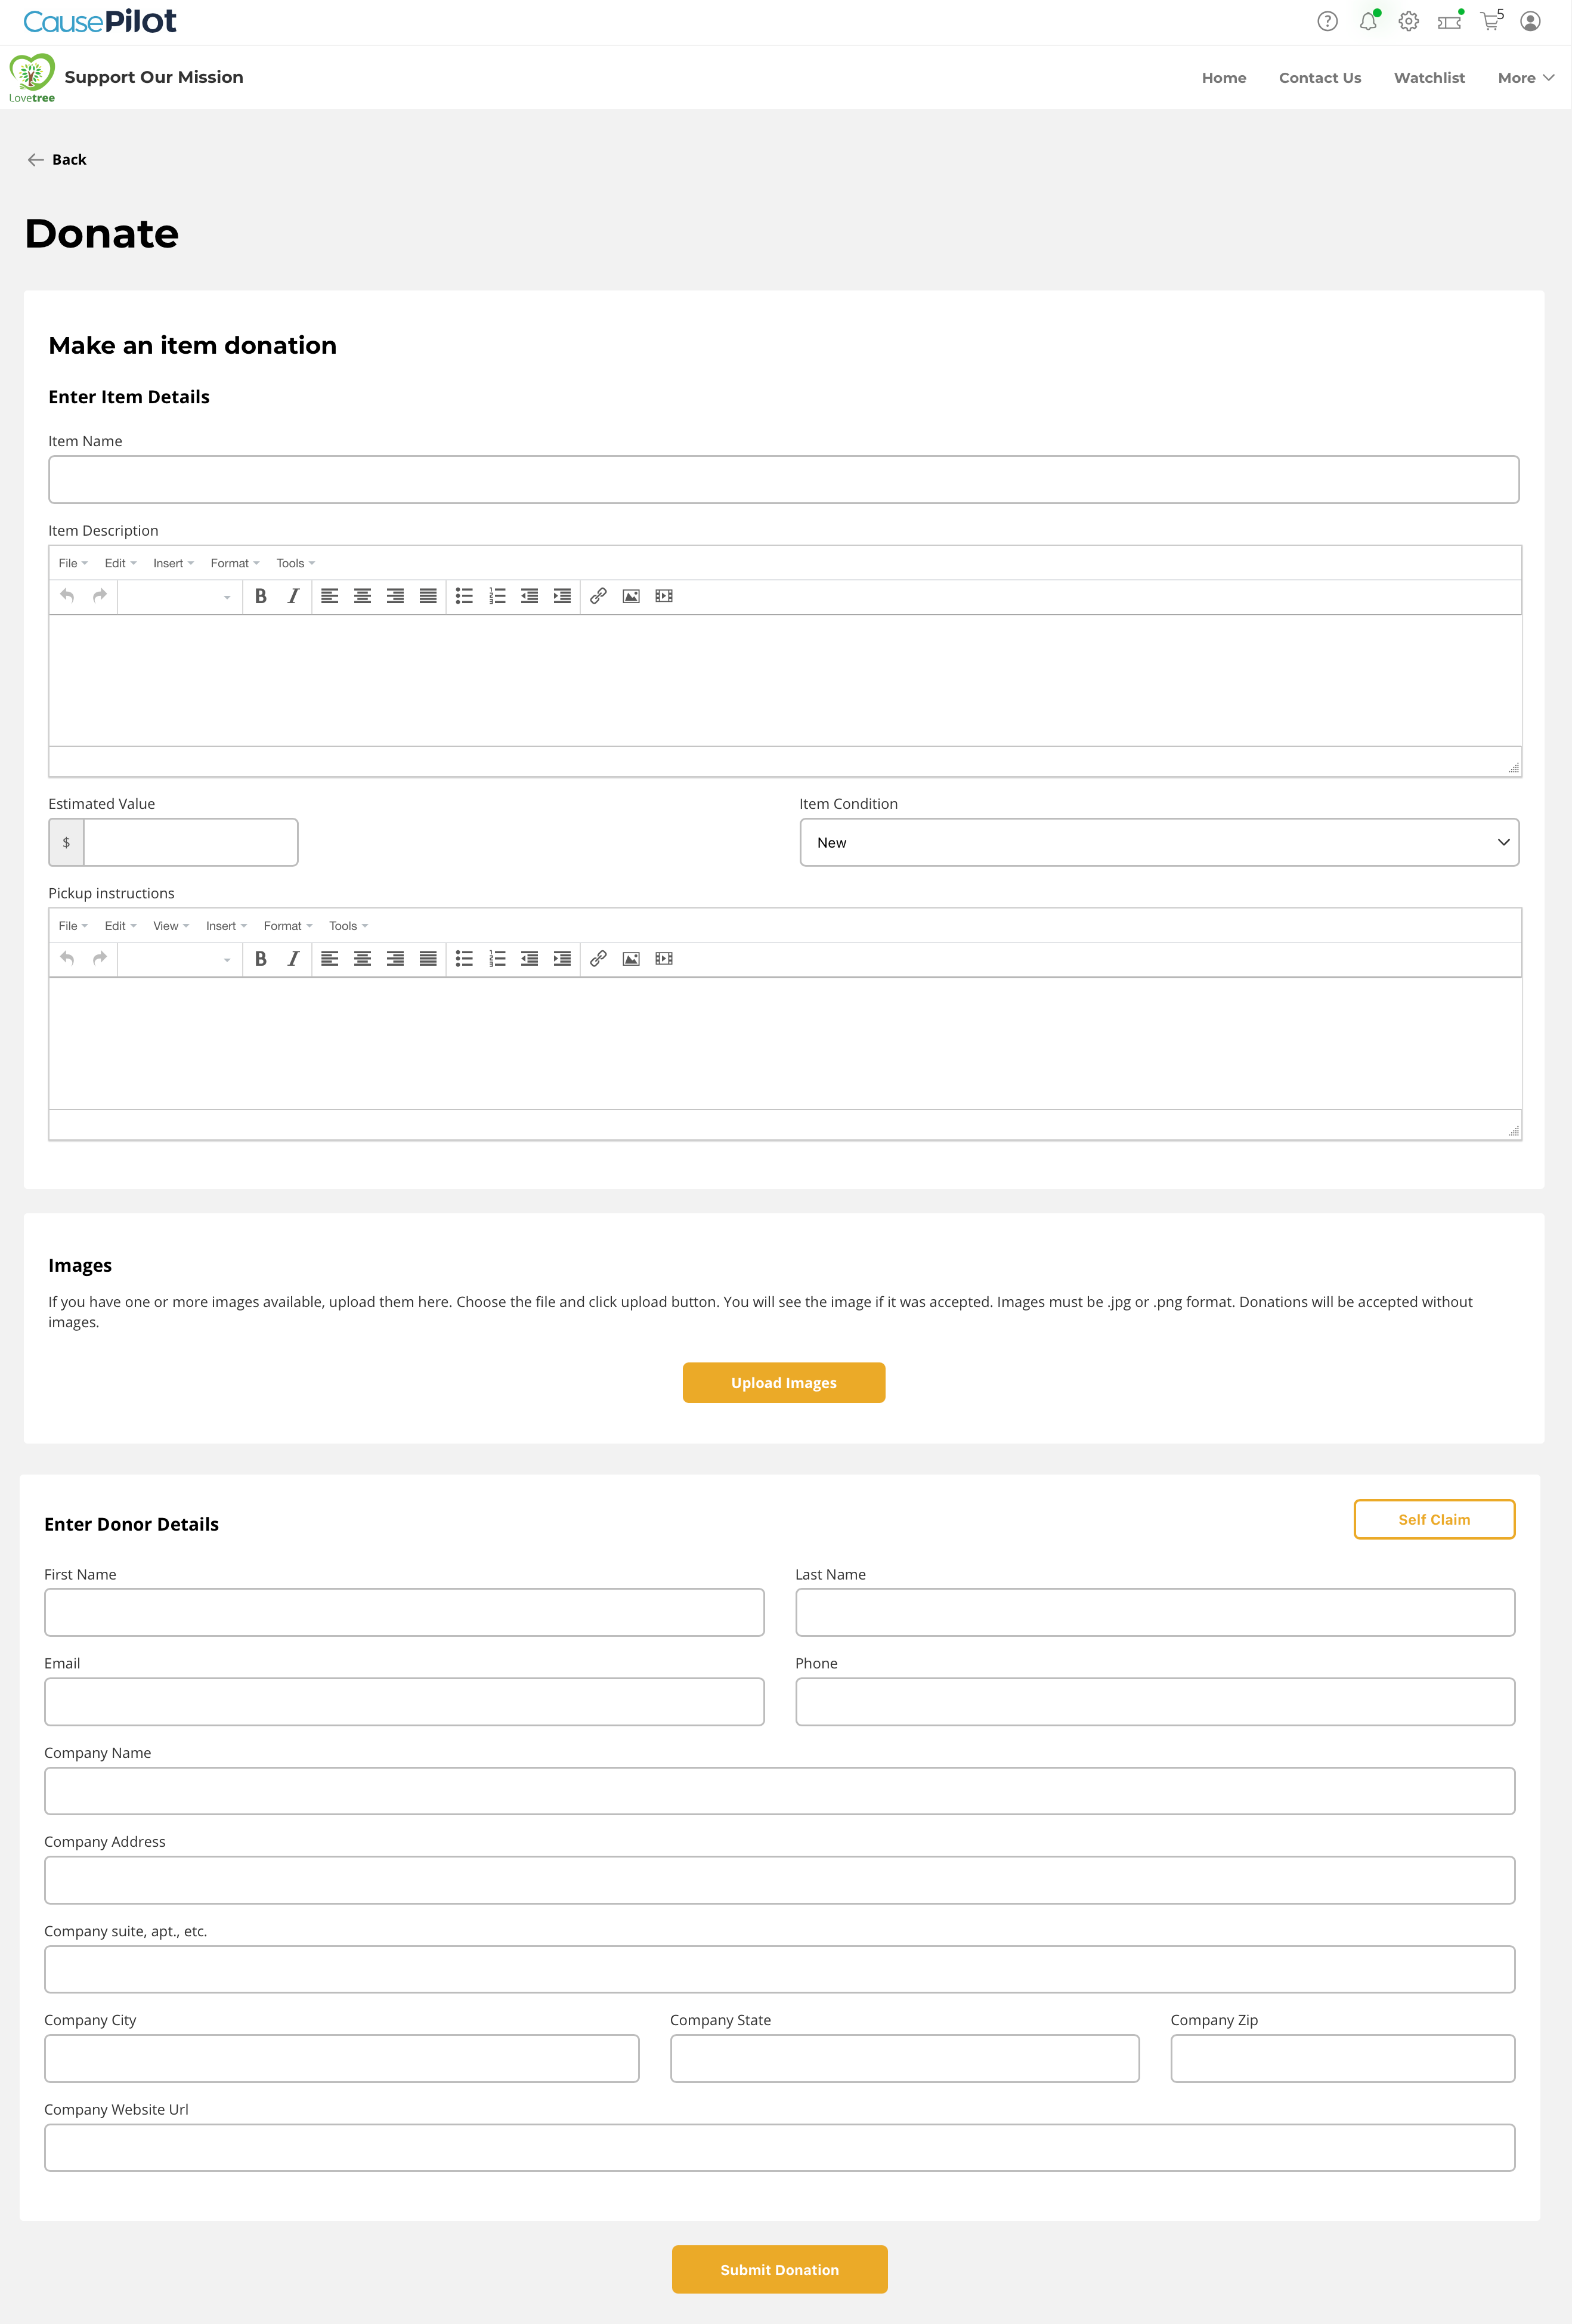Insert image in Pickup instructions editor
Image resolution: width=1572 pixels, height=2324 pixels.
click(x=631, y=959)
